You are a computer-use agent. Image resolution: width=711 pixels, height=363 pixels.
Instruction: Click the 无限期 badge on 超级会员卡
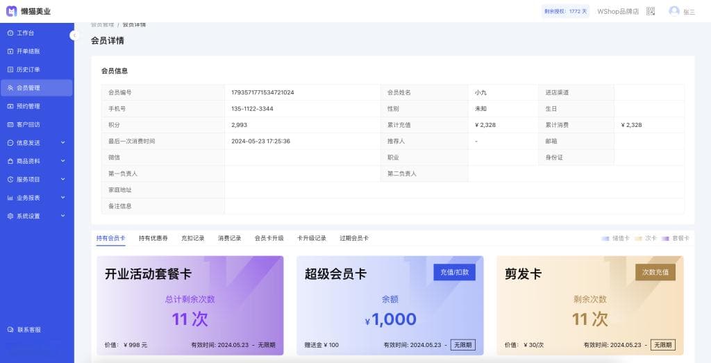[x=462, y=345]
